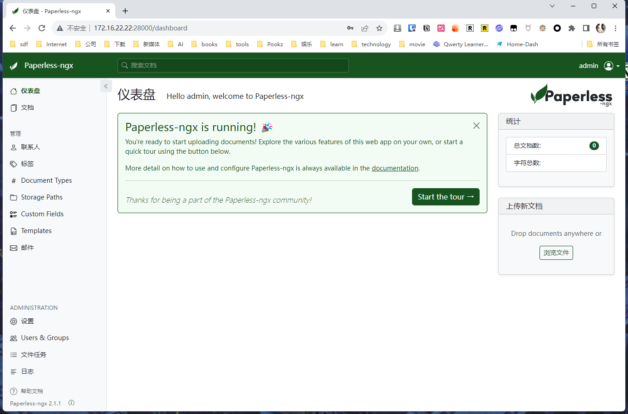Open the Chrome three-dot menu
The width and height of the screenshot is (628, 414).
pyautogui.click(x=615, y=28)
